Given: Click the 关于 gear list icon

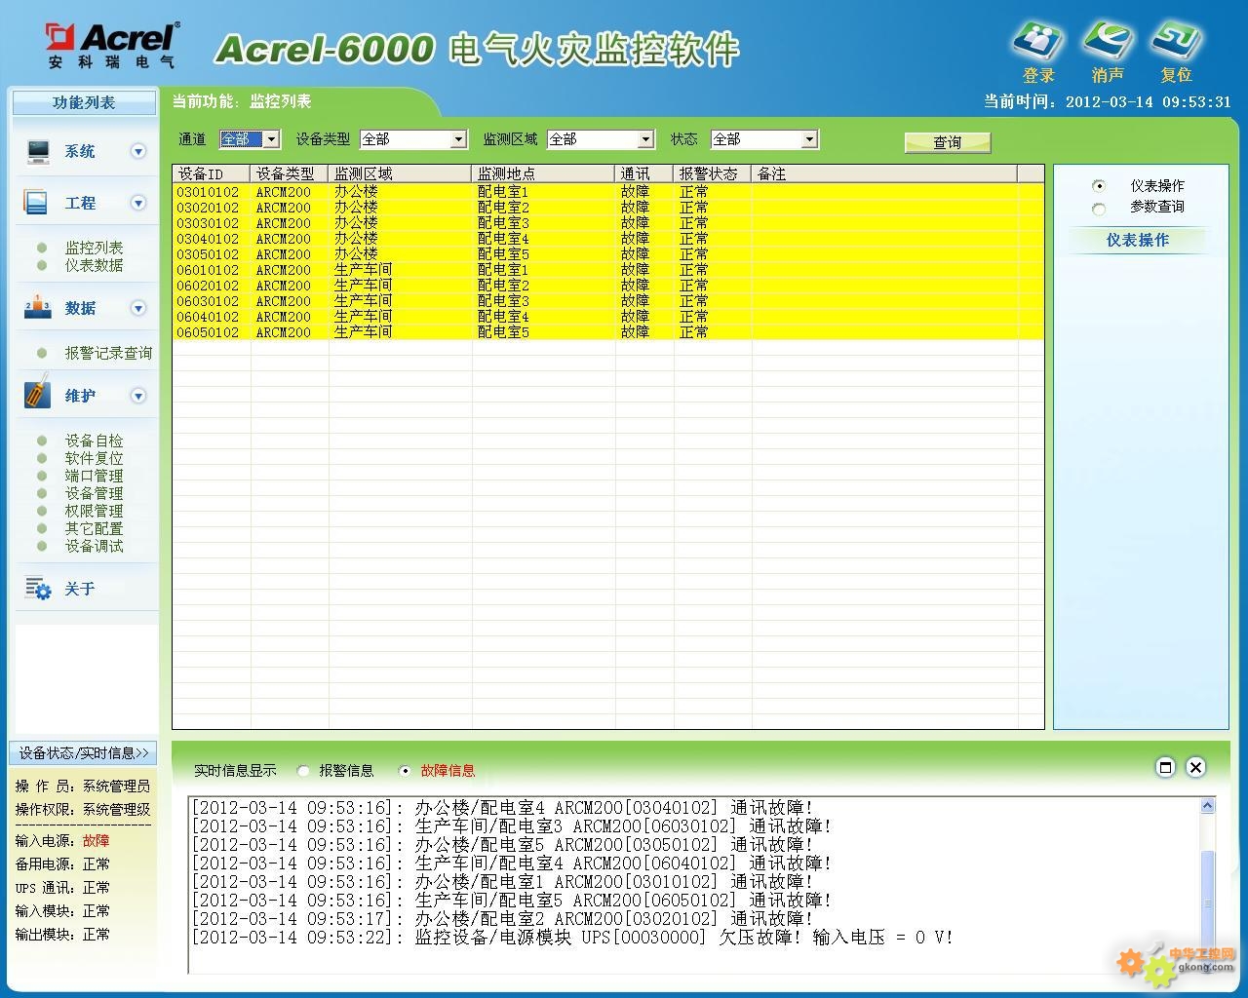Looking at the screenshot, I should point(38,588).
